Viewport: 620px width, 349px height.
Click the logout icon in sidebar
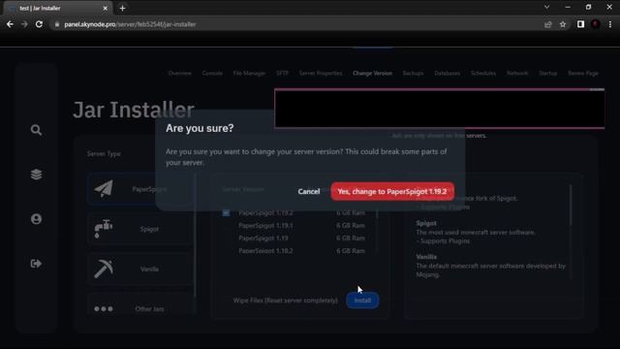[x=36, y=264]
